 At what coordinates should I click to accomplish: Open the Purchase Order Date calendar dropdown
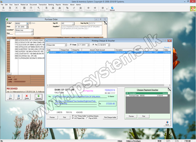(27, 27)
